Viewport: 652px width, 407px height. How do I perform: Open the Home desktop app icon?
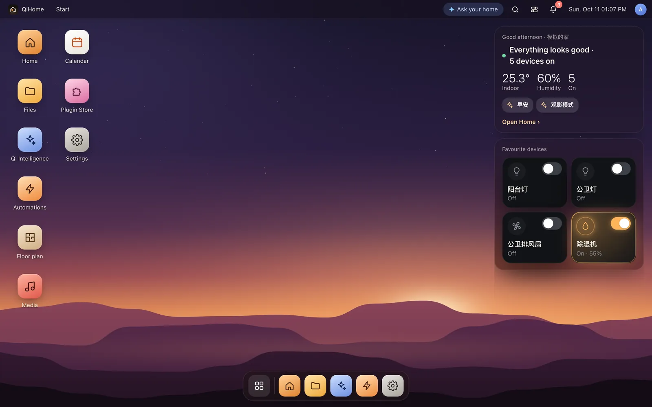(30, 42)
